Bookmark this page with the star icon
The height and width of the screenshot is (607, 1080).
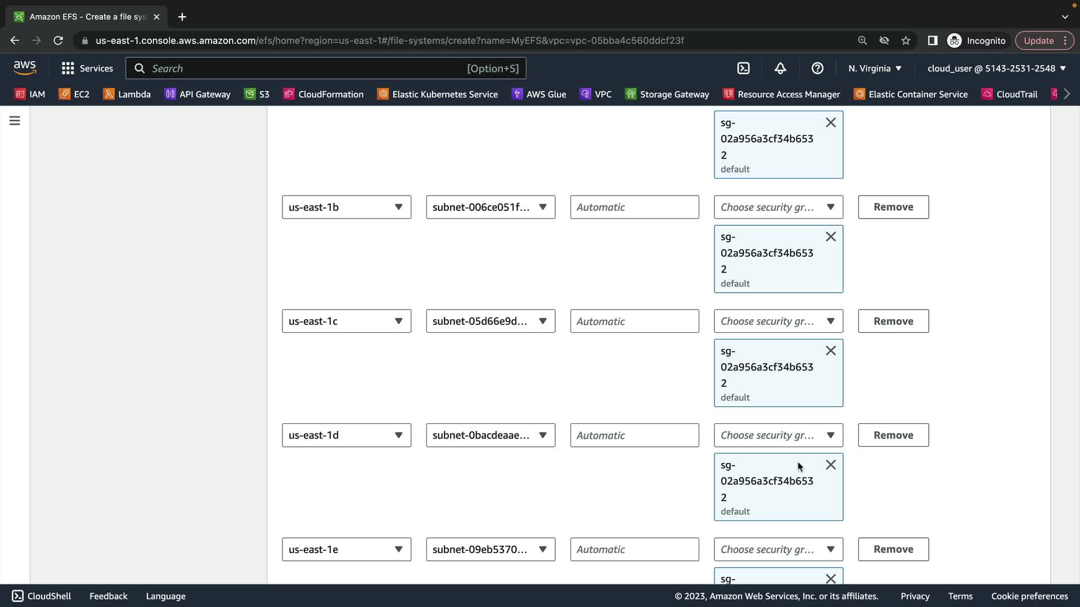pos(906,40)
